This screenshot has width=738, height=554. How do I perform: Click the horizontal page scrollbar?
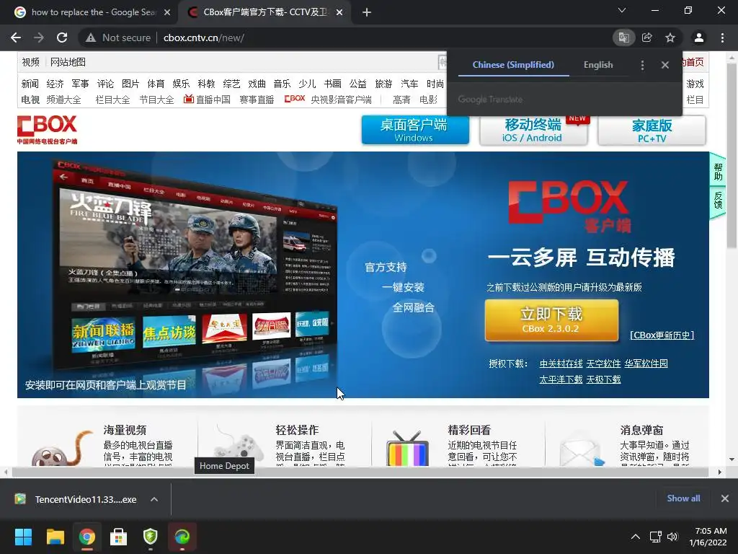360,472
